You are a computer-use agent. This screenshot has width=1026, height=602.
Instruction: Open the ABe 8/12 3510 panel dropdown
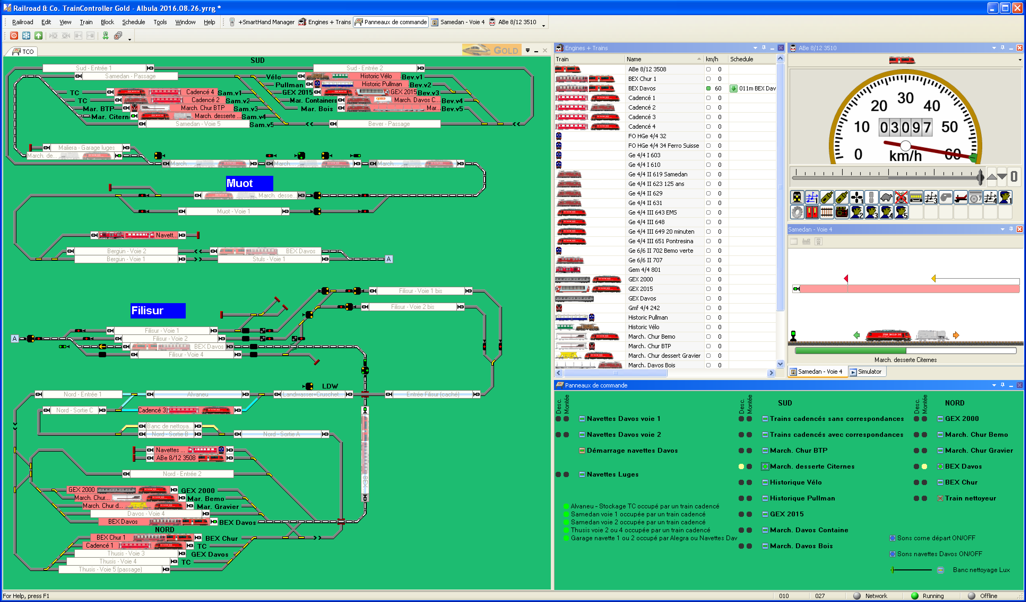coord(994,48)
